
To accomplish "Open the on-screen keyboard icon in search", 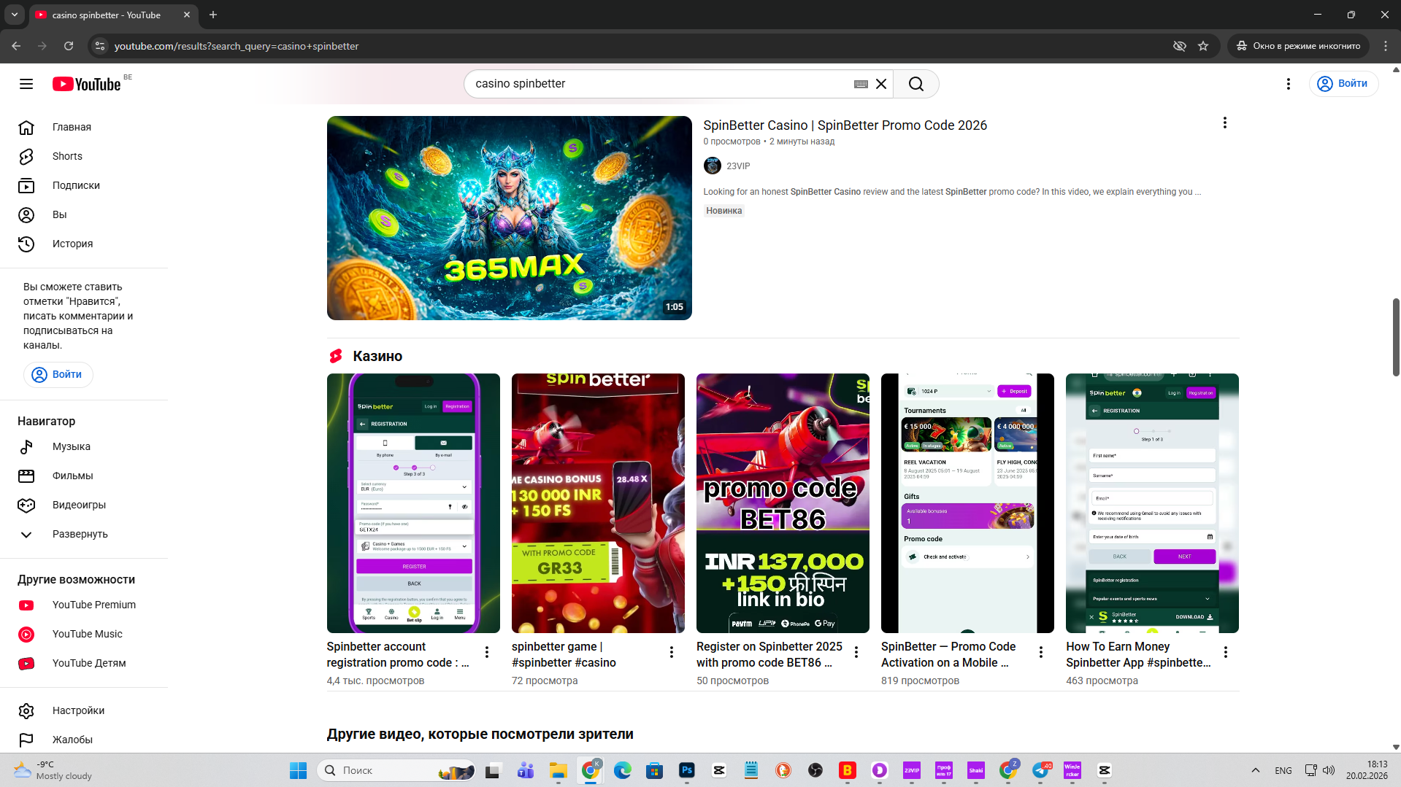I will [x=861, y=84].
